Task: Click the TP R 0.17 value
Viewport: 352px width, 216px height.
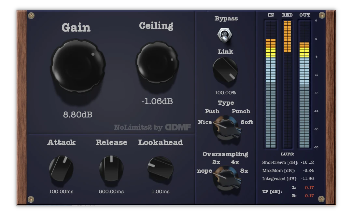Action: pyautogui.click(x=309, y=196)
